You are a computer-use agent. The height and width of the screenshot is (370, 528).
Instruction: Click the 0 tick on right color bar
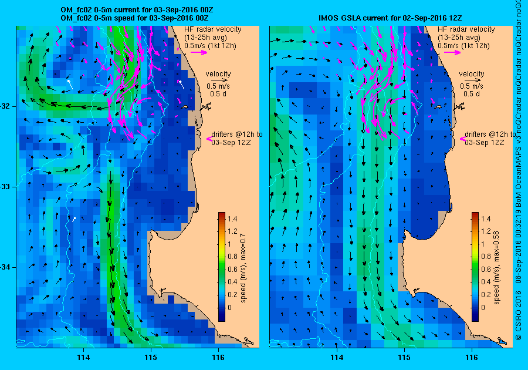[x=483, y=307]
